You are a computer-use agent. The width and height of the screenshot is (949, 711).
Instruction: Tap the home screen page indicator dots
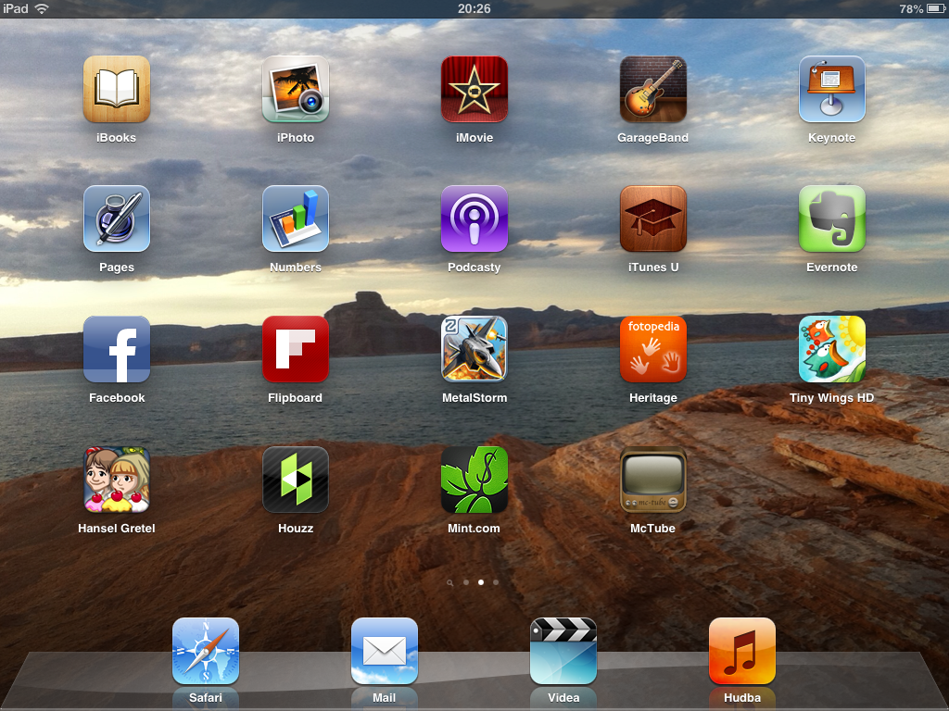(x=474, y=582)
